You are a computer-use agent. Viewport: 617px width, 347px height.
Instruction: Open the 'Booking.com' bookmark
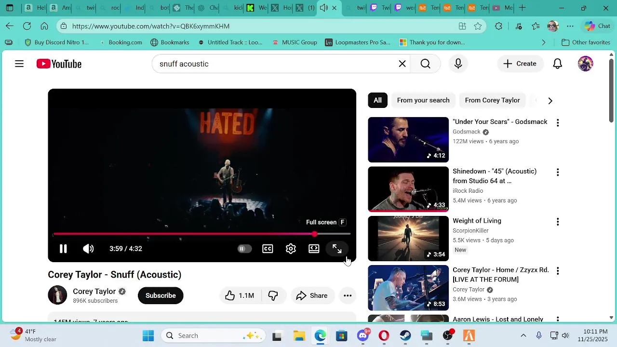coord(121,42)
